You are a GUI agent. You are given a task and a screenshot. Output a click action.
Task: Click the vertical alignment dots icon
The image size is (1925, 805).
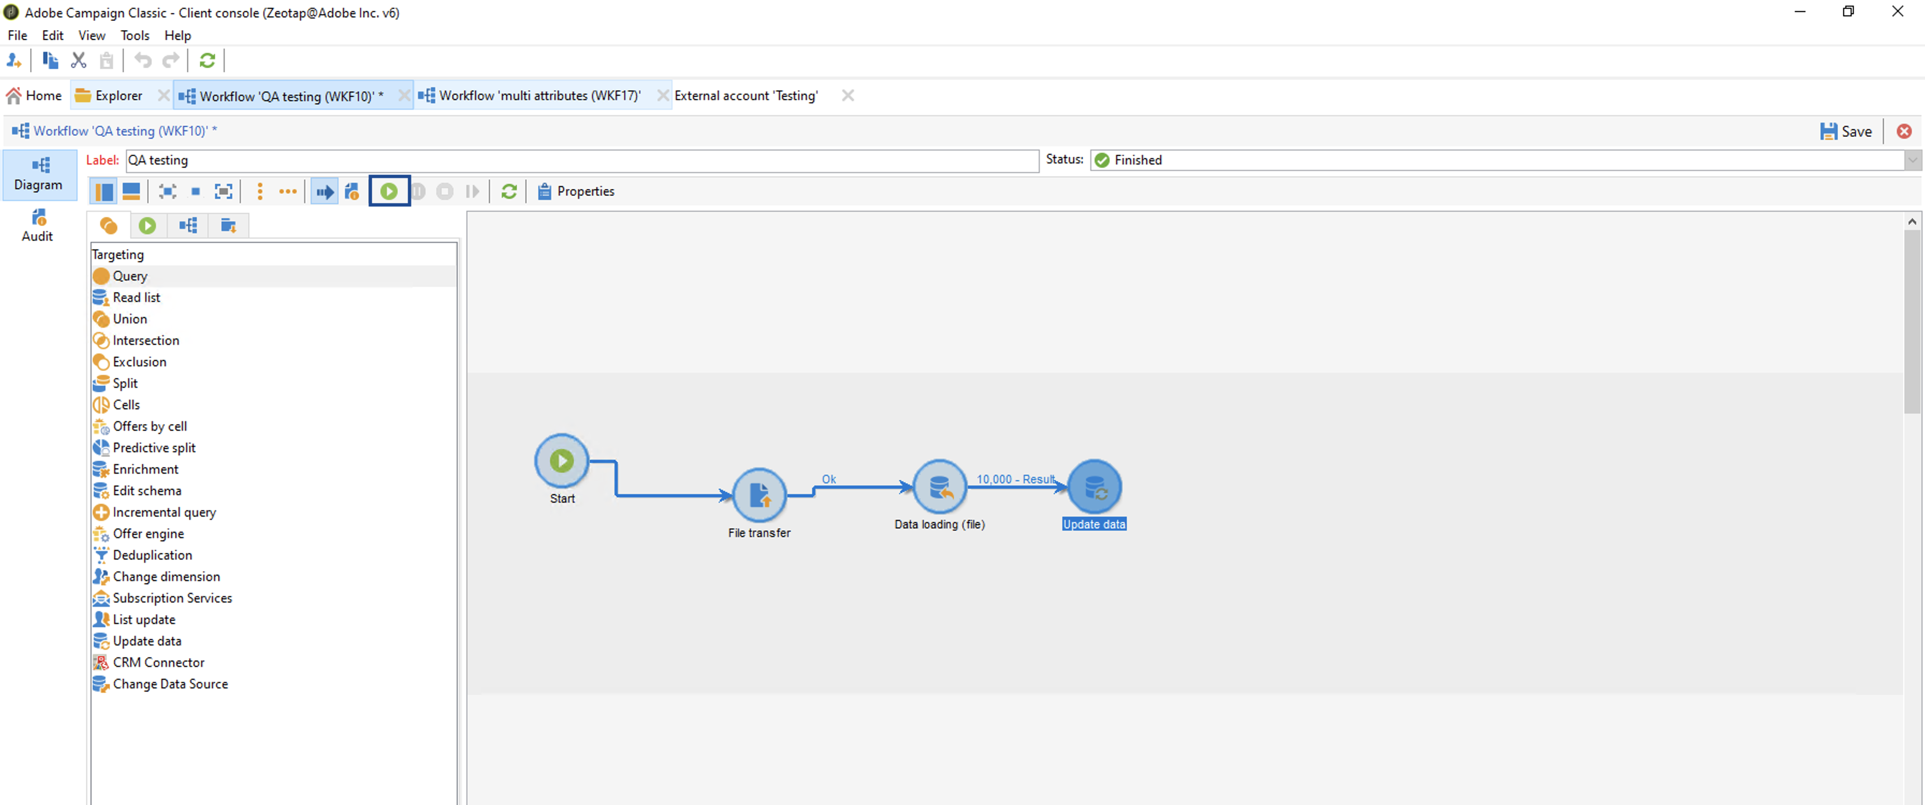point(259,191)
